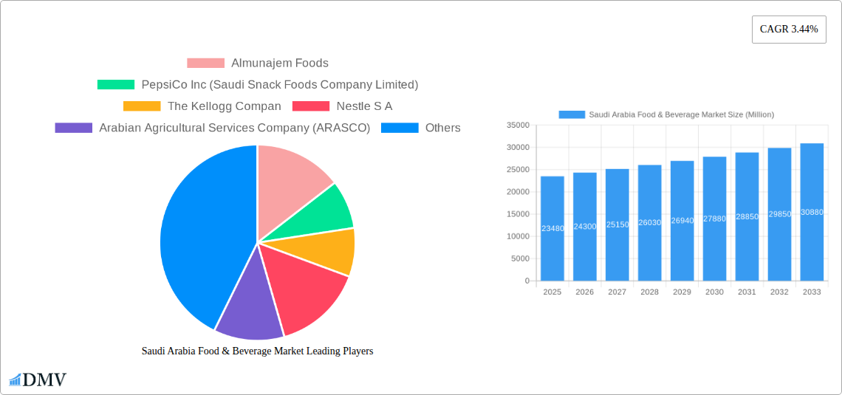
Task: Click the 2033 bar labeled 30880
Action: point(812,212)
